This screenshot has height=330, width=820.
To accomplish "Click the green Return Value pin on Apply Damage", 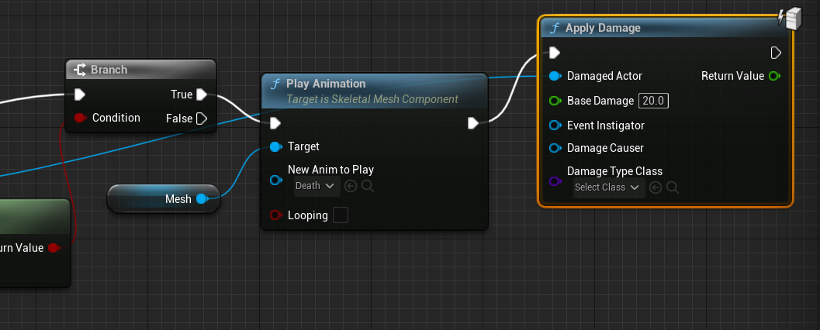I will coord(774,76).
